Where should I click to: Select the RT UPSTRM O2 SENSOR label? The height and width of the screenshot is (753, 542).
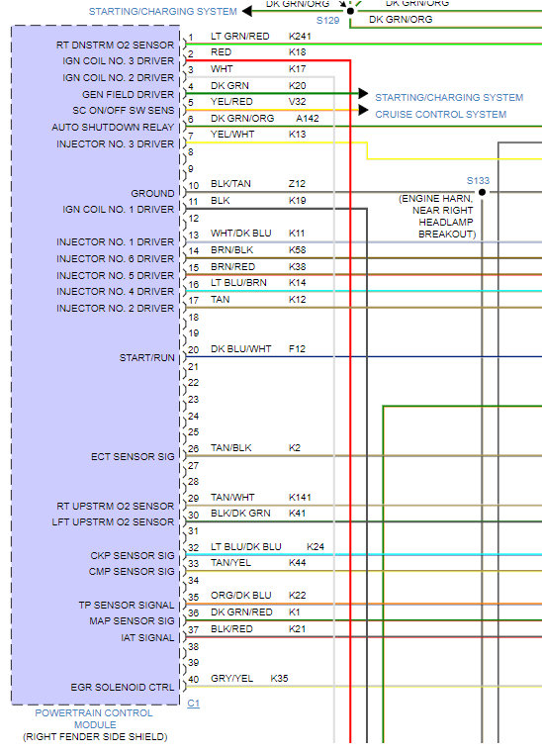tap(115, 507)
